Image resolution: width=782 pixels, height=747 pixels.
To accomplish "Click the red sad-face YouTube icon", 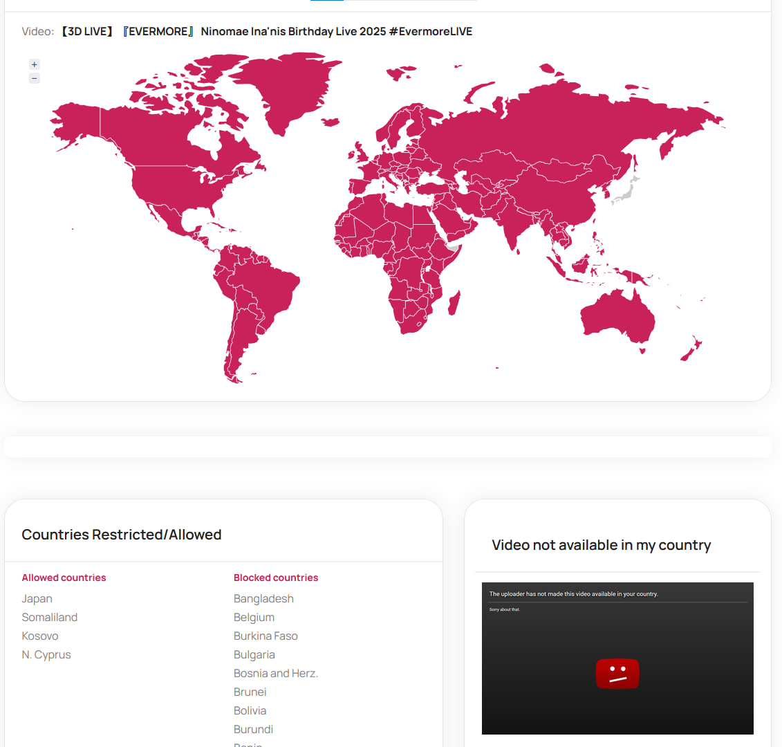I will click(617, 674).
